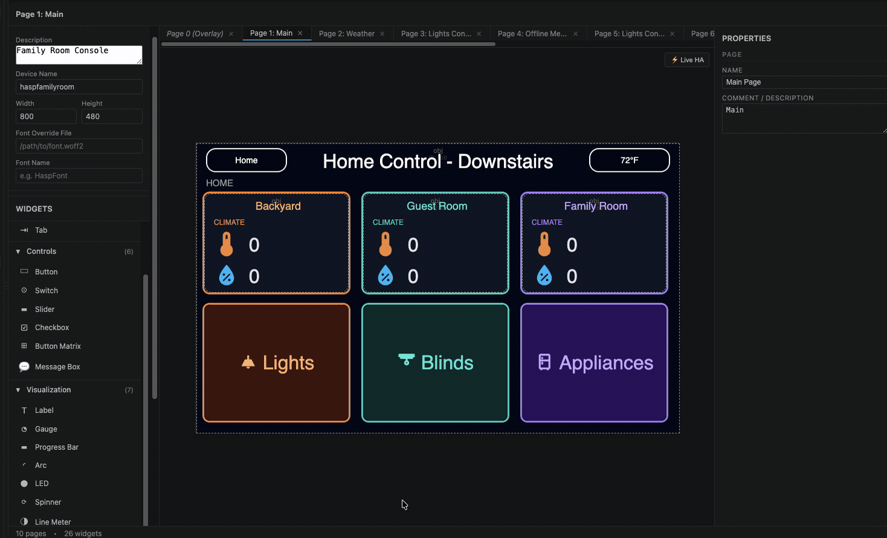Click the Button widget icon

pos(24,272)
